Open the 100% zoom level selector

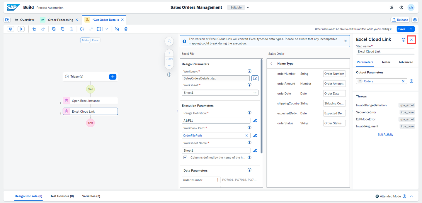[169, 59]
